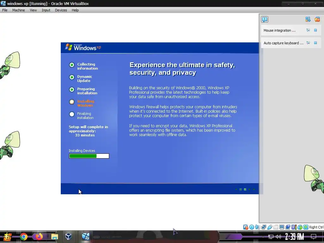Open the Machine menu
Image resolution: width=324 pixels, height=243 pixels.
tap(18, 10)
